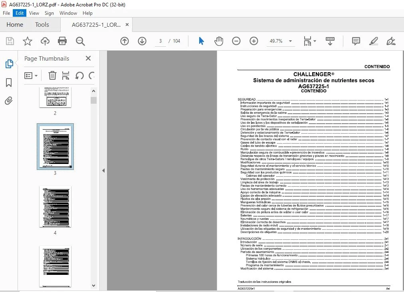Image resolution: width=404 pixels, height=292 pixels.
Task: Collapse the navigation pane with the arrow
Action: (103, 170)
